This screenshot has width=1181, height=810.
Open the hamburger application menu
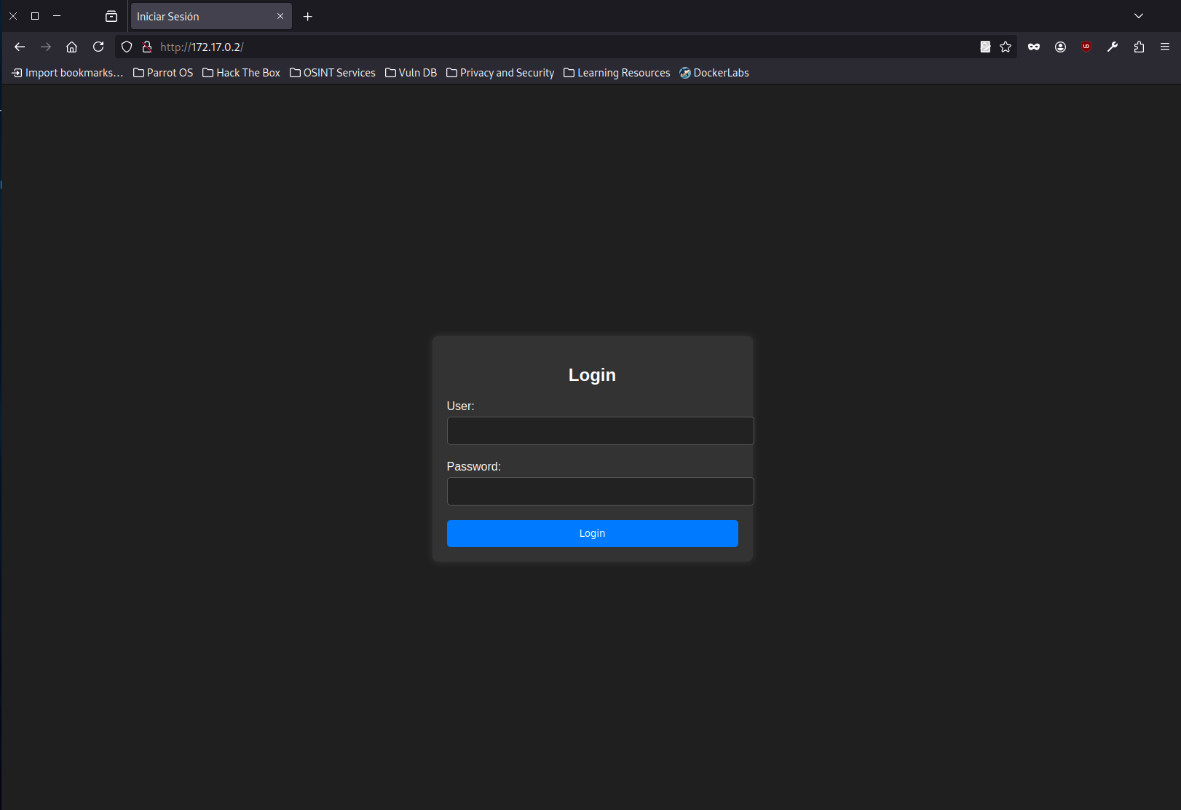[x=1165, y=47]
